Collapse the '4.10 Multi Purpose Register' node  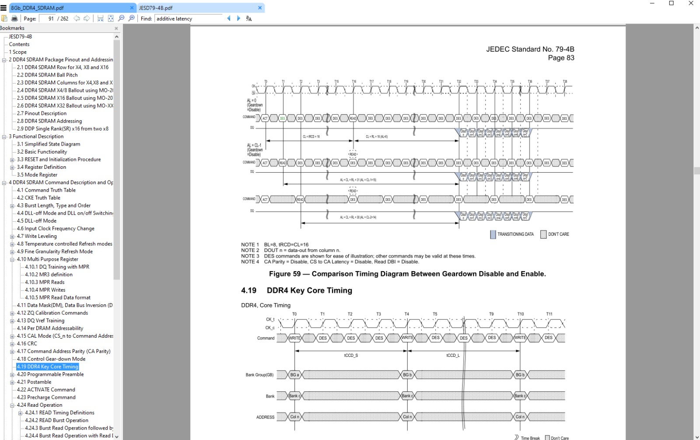tap(12, 259)
